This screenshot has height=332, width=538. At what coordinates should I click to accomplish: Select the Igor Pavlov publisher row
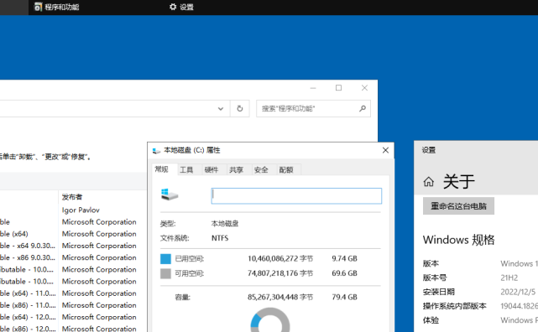[81, 210]
